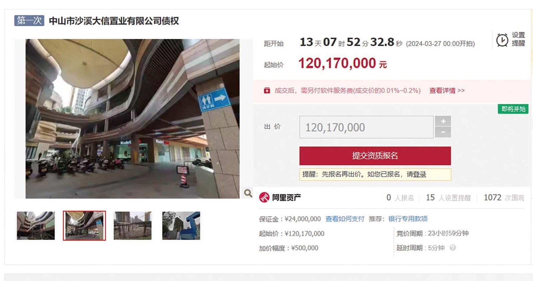Click the magnifier icon to enlarge photo
The image size is (533, 281).
[x=248, y=193]
